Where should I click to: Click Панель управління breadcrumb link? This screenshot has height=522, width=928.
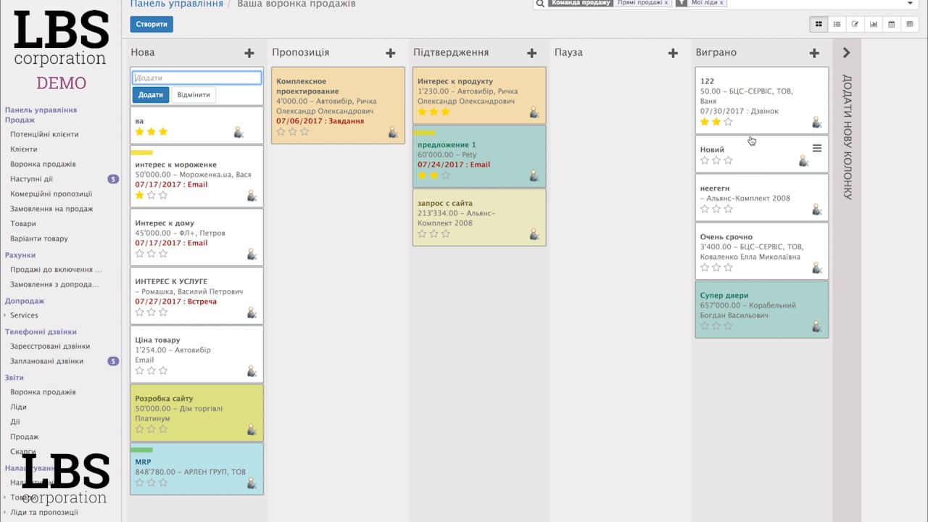[x=177, y=4]
